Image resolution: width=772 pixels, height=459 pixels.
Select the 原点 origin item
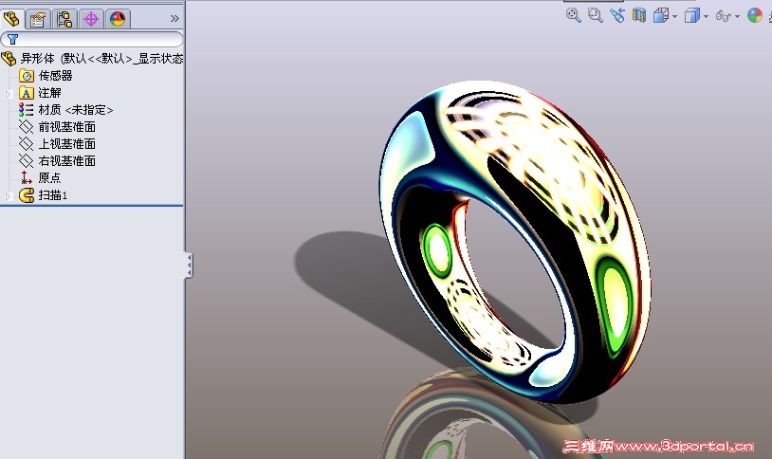pos(41,177)
